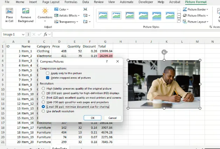Click the Help question mark in dialog
220x149 pixels.
point(107,61)
